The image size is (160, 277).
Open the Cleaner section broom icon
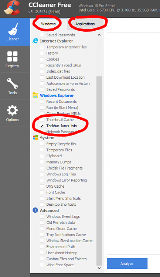click(x=13, y=29)
